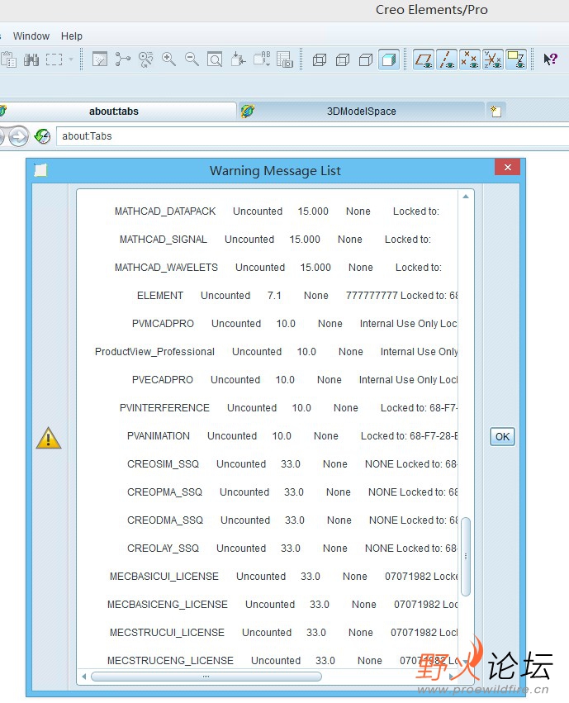
Task: Select the MATHCAD_SIGNAL text
Action: click(x=163, y=240)
